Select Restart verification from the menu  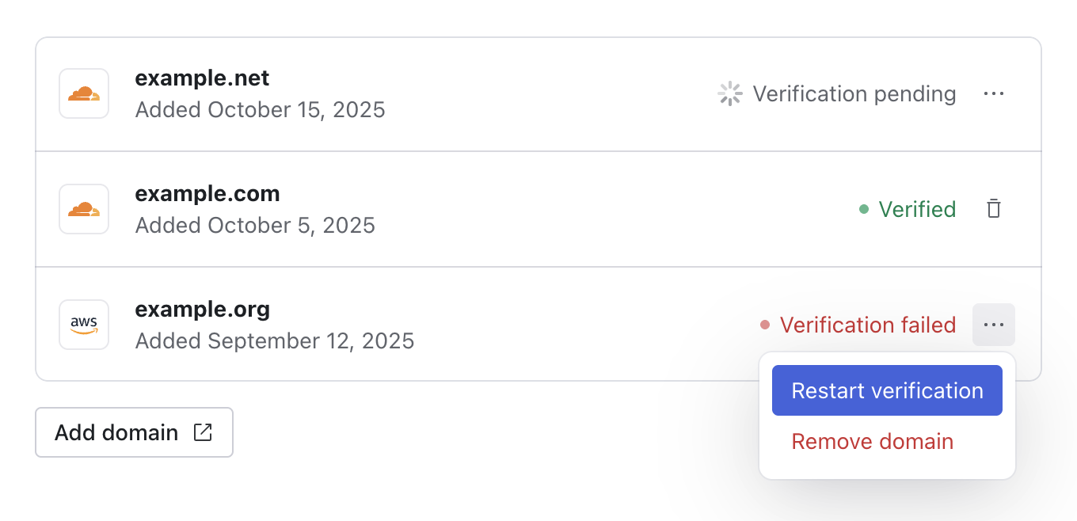(886, 390)
